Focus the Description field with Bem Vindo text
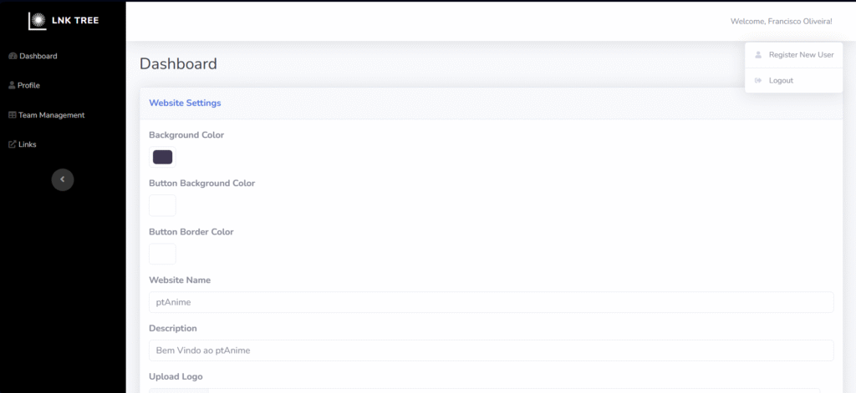856x393 pixels. [x=492, y=350]
